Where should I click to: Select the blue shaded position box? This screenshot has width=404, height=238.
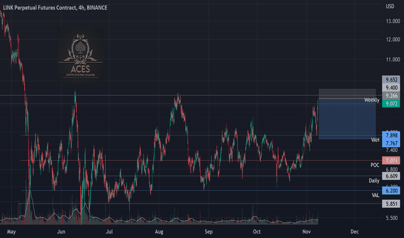(x=347, y=119)
